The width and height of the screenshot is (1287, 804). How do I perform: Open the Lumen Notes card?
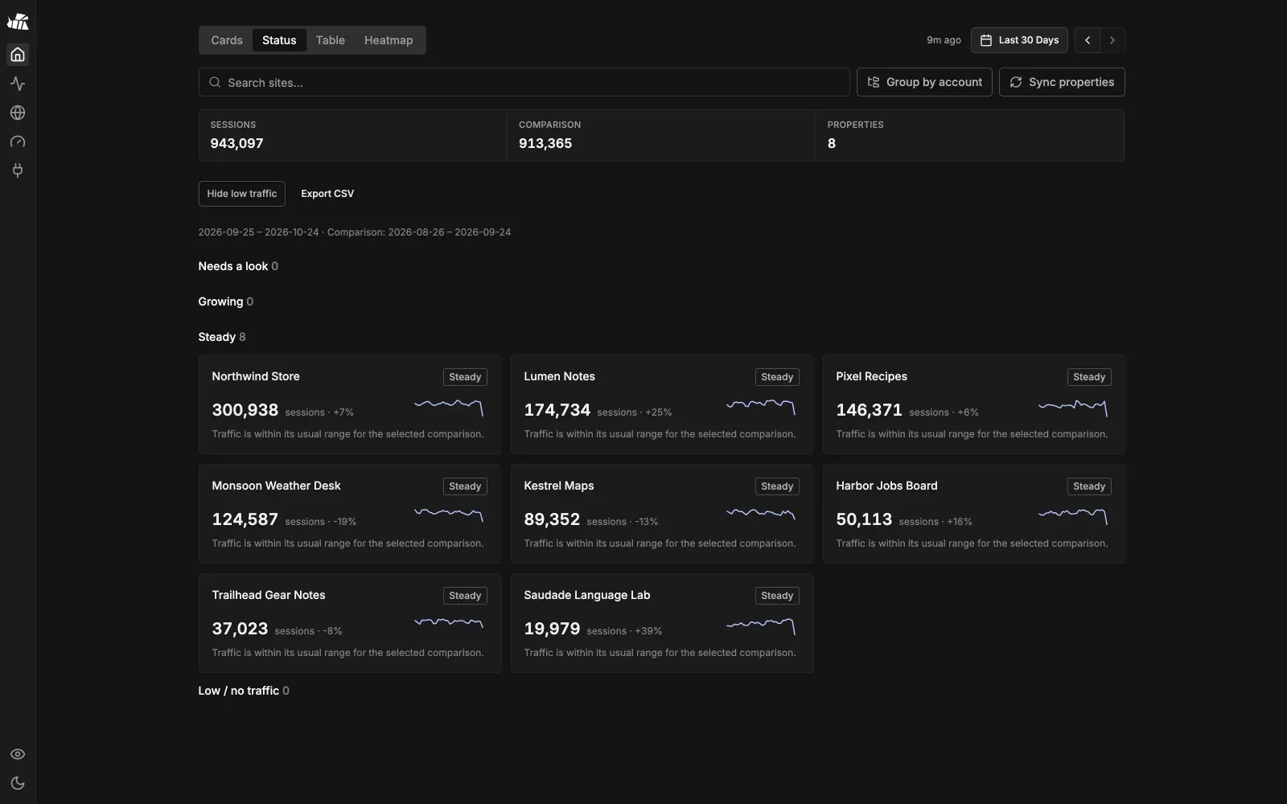click(662, 404)
